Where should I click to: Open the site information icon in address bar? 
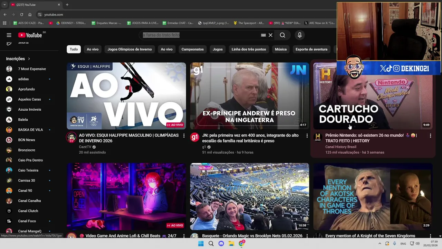[40, 15]
